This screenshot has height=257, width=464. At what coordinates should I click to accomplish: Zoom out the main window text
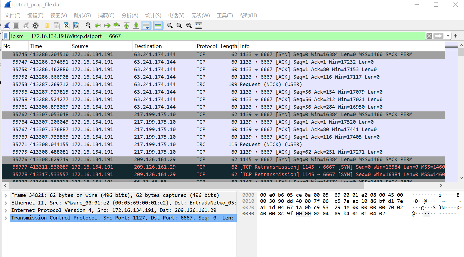[x=179, y=26]
